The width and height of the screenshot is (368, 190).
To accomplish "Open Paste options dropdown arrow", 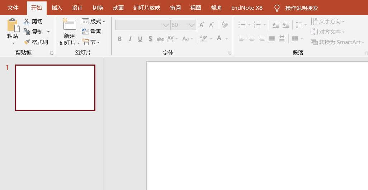I will click(x=13, y=43).
